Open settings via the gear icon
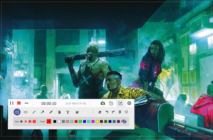Screen dimensions: 213x140 pos(129,103)
